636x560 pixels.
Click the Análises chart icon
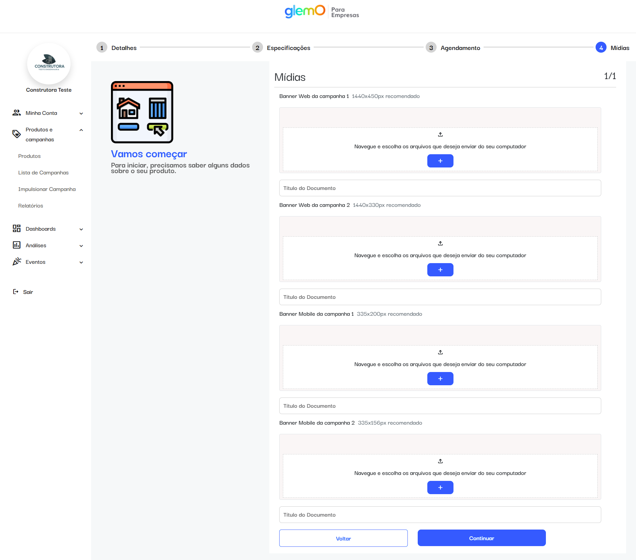click(17, 245)
